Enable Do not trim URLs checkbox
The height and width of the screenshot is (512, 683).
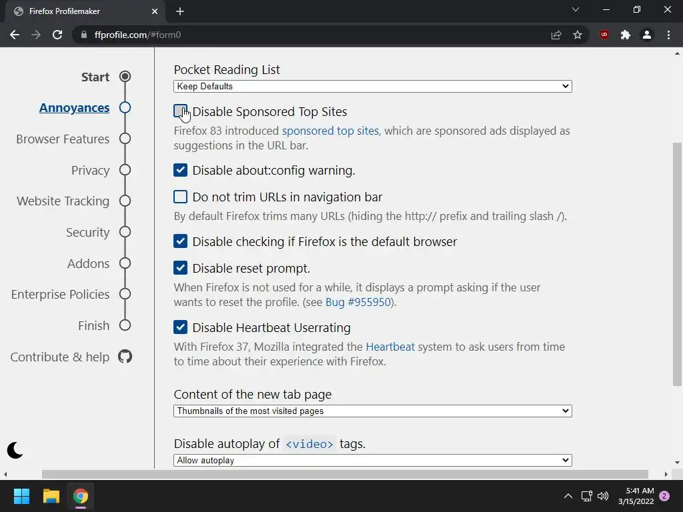tap(180, 197)
